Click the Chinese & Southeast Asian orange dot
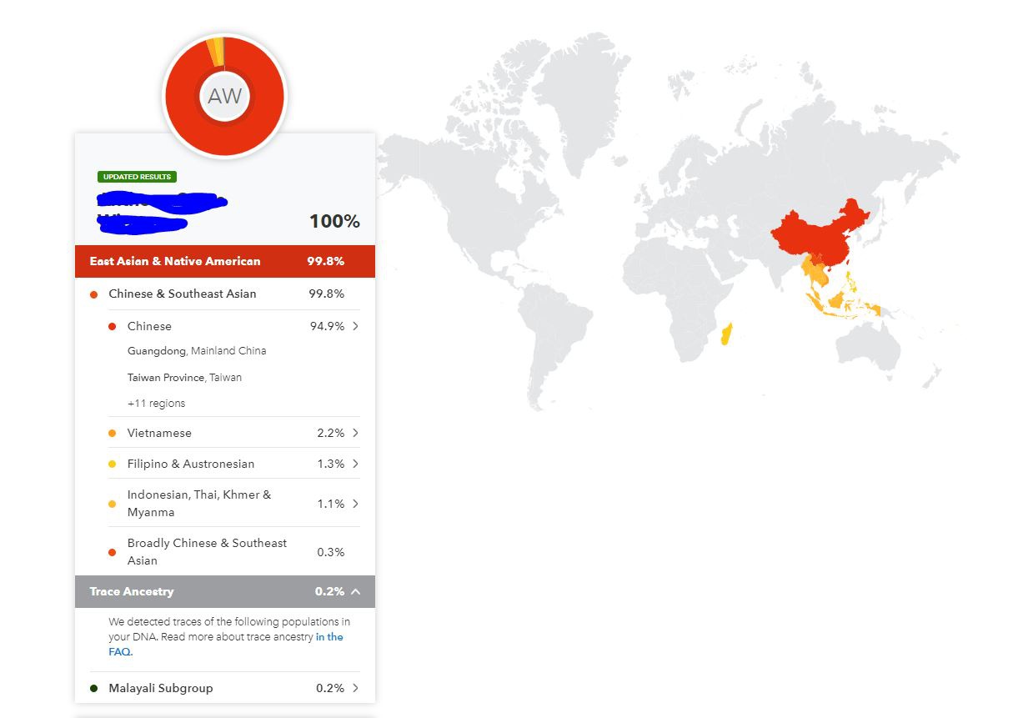The height and width of the screenshot is (718, 1013). [93, 294]
